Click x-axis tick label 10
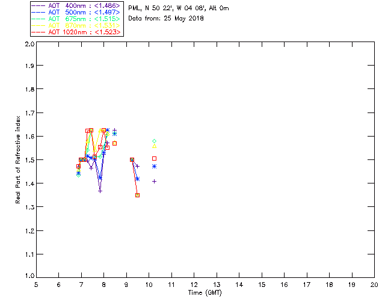The image size is (385, 308). [x=149, y=285]
